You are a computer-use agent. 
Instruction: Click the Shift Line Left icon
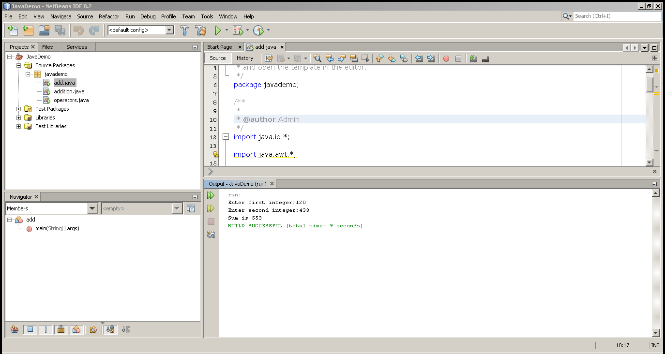[419, 59]
